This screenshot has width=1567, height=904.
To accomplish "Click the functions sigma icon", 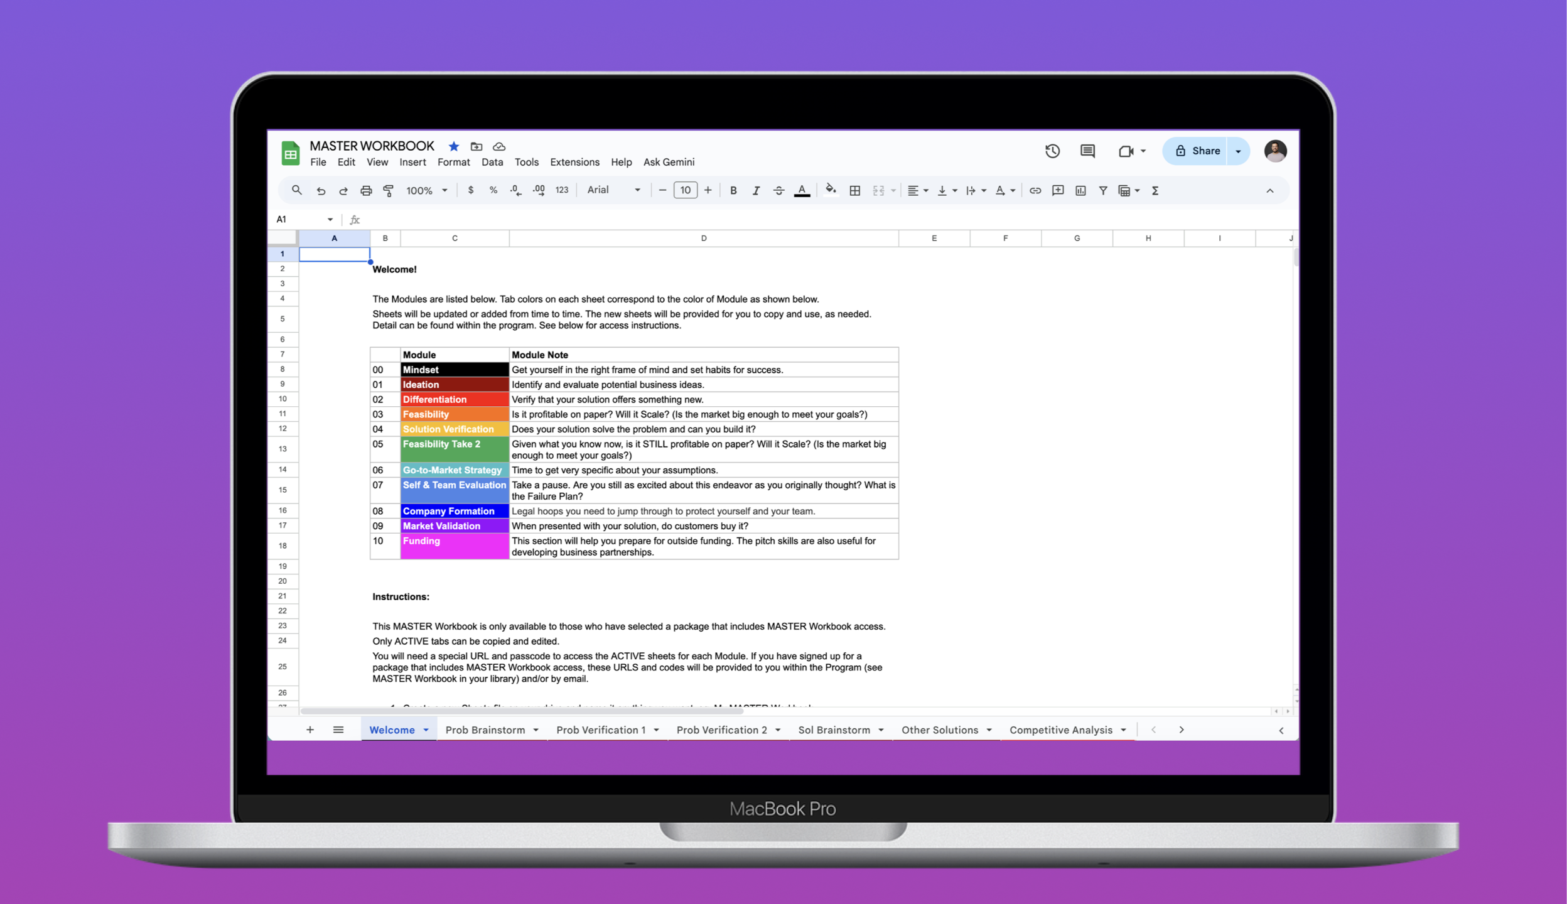I will (1155, 191).
